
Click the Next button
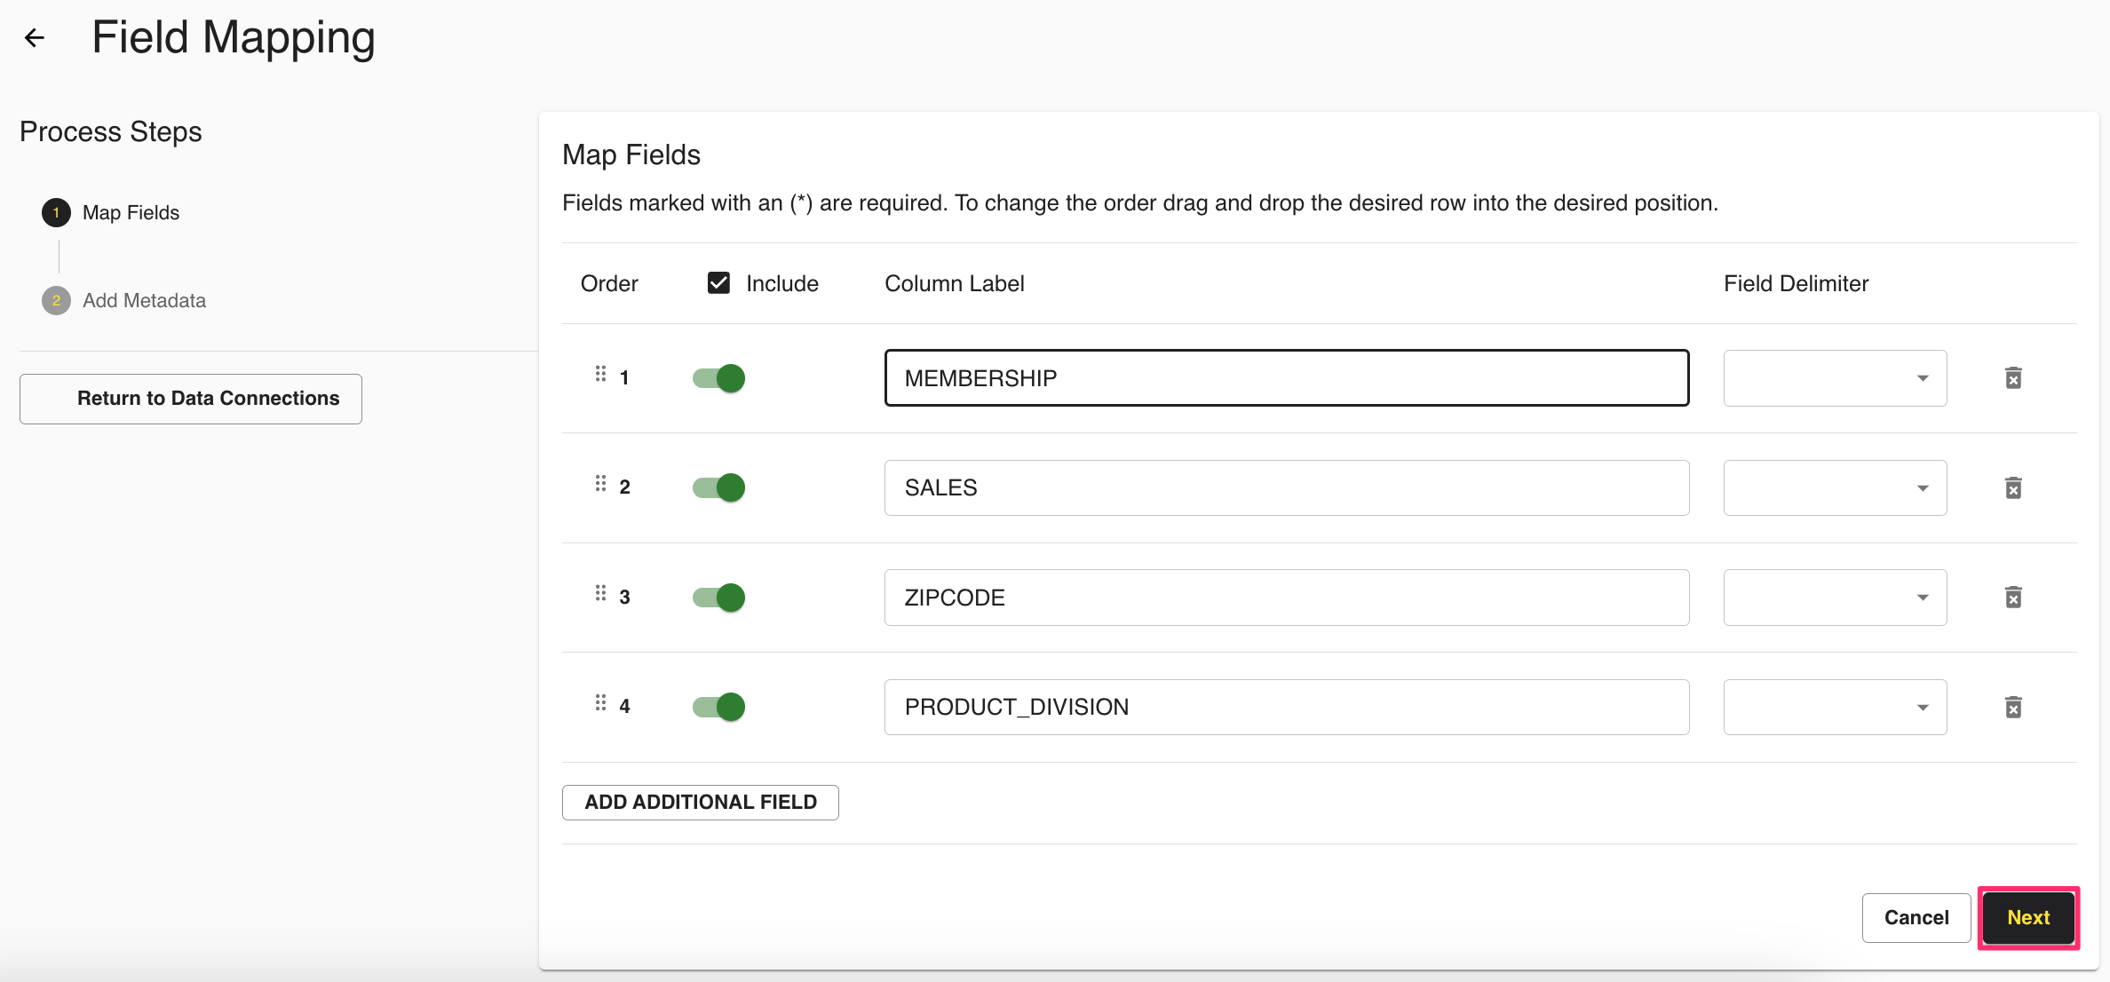coord(2028,918)
